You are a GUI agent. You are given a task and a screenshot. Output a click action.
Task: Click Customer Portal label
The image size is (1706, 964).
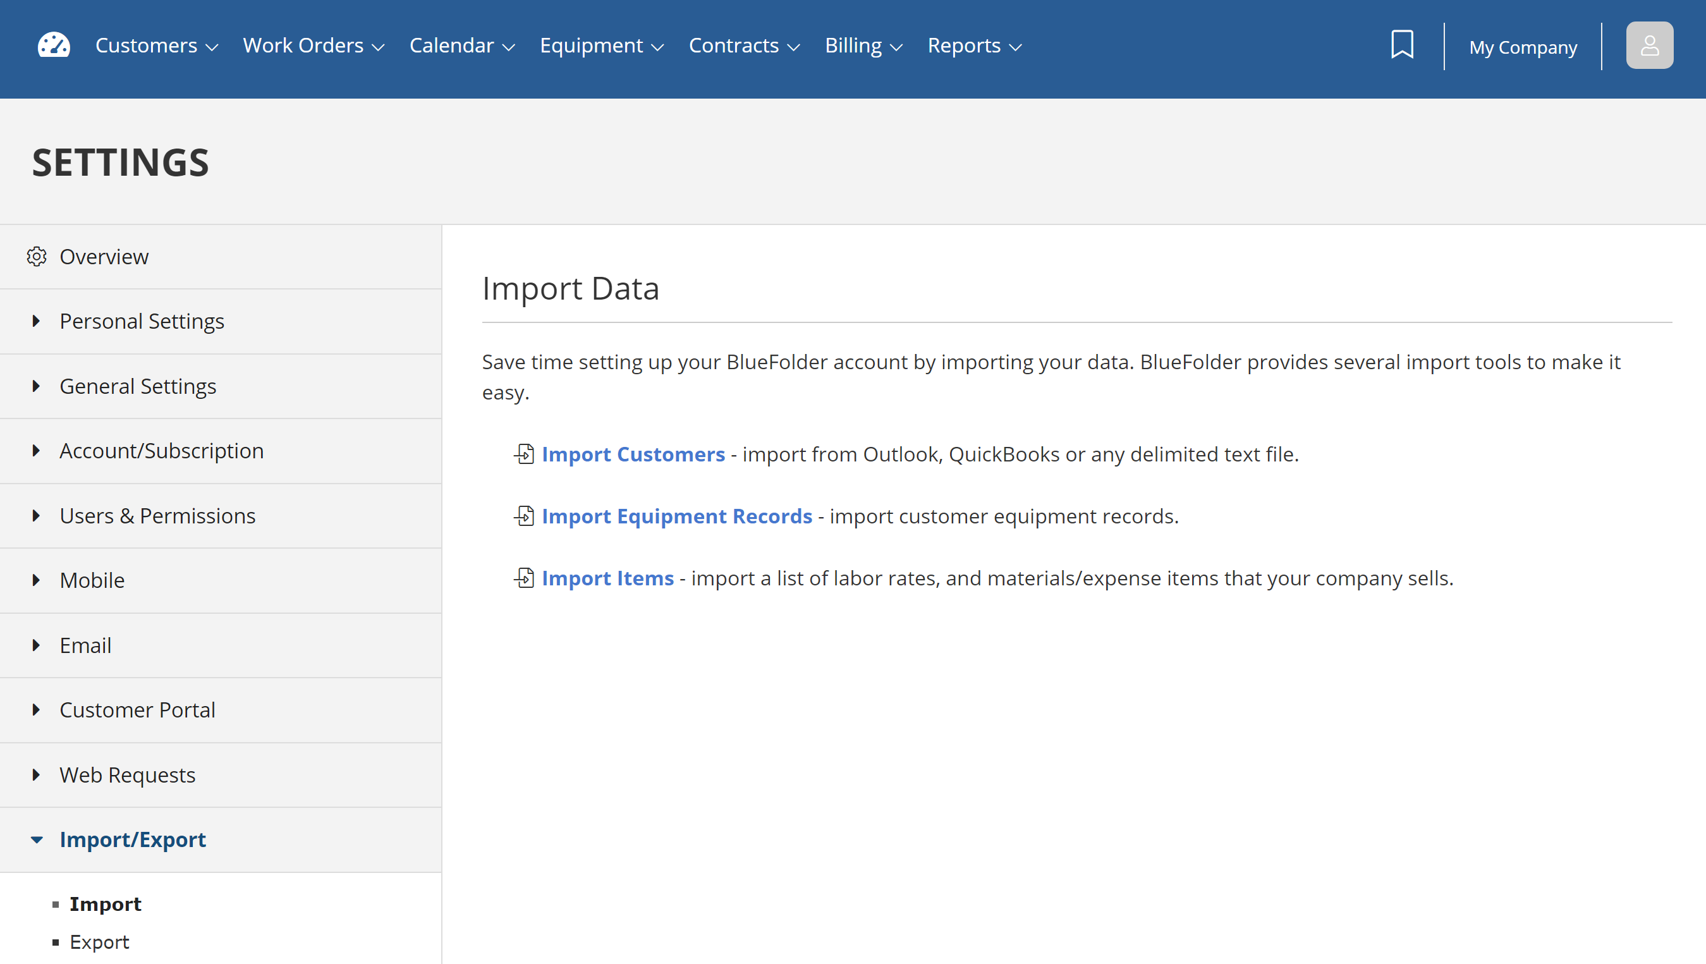click(137, 710)
